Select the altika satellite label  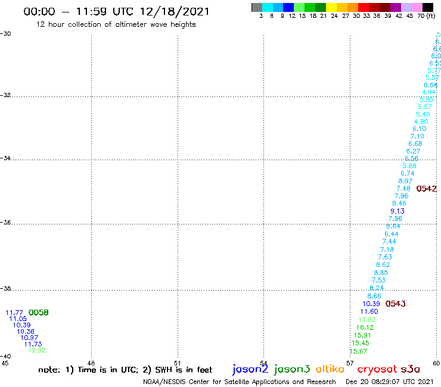tap(330, 369)
